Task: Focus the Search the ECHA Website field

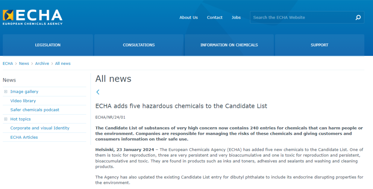Action: [x=300, y=18]
